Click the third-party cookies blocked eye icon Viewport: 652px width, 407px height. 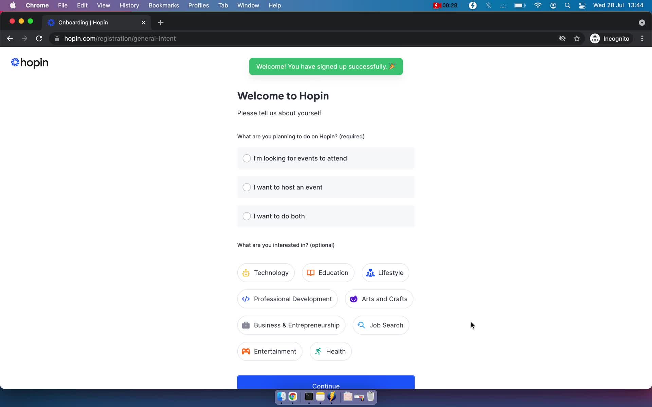click(x=562, y=39)
